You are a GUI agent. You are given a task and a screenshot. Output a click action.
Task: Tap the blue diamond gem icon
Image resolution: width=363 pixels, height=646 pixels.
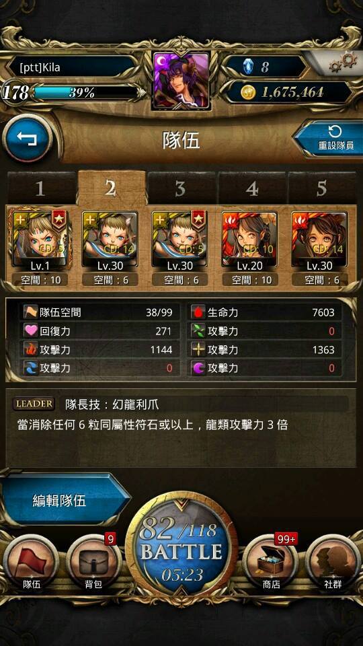click(247, 67)
